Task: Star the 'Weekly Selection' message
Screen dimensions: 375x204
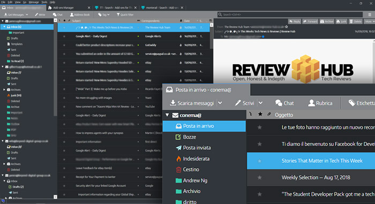Action: (259, 178)
